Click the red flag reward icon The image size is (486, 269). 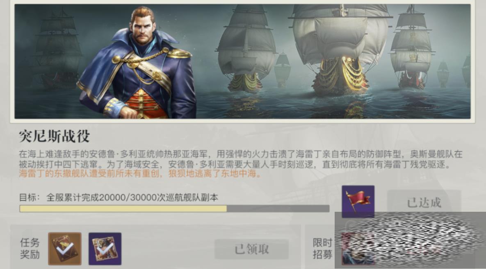click(358, 202)
